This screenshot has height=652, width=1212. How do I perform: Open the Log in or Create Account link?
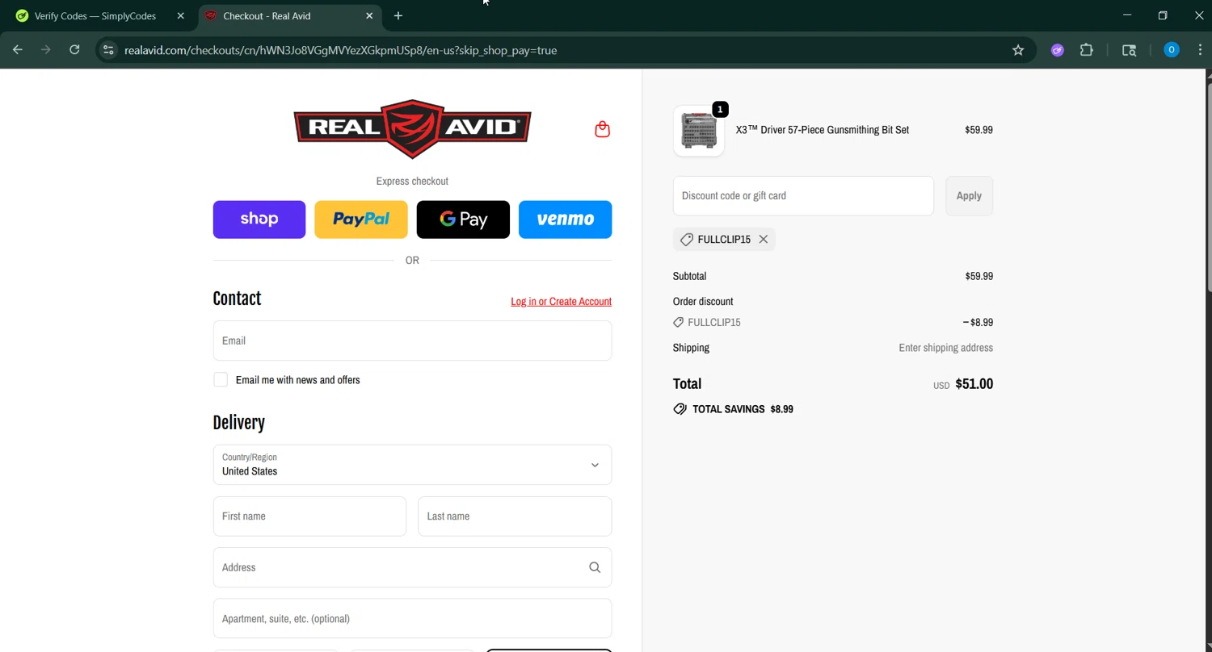click(561, 302)
